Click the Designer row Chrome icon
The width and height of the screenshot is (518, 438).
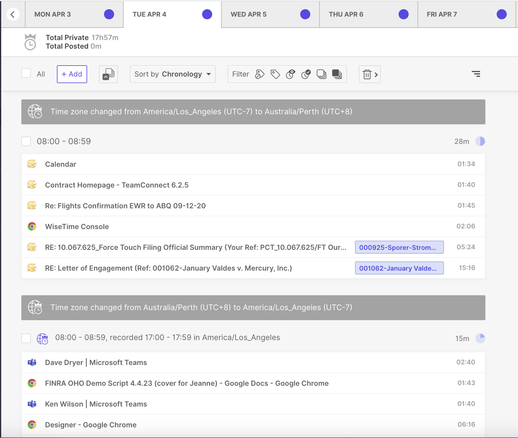tap(32, 425)
